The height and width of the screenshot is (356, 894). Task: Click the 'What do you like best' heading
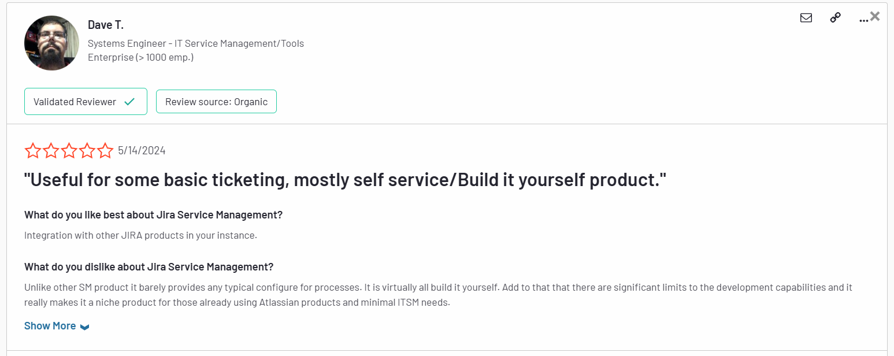point(153,215)
